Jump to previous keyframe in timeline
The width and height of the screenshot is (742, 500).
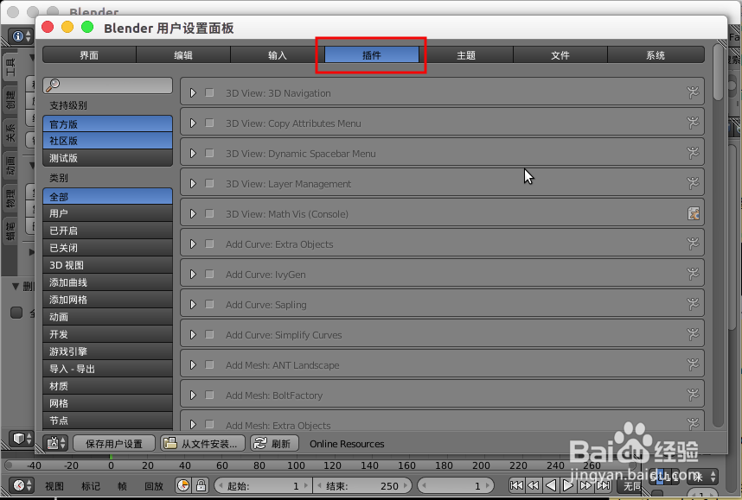[534, 485]
